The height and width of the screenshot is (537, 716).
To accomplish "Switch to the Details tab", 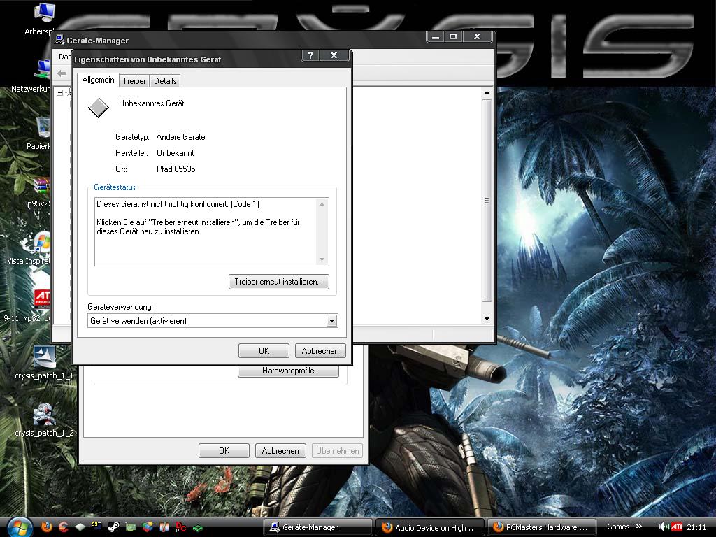I will click(165, 81).
